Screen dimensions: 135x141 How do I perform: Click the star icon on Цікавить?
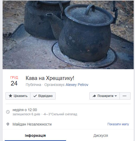coord(10,96)
